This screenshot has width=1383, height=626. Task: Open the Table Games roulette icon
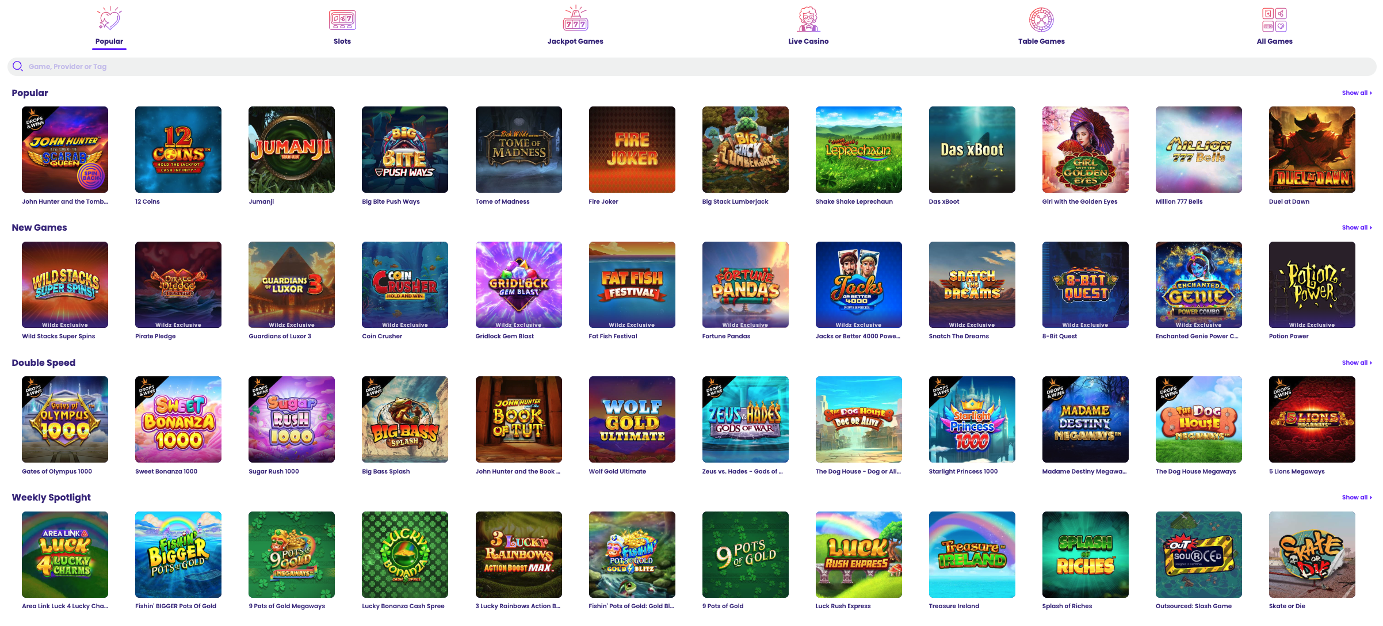(x=1041, y=20)
